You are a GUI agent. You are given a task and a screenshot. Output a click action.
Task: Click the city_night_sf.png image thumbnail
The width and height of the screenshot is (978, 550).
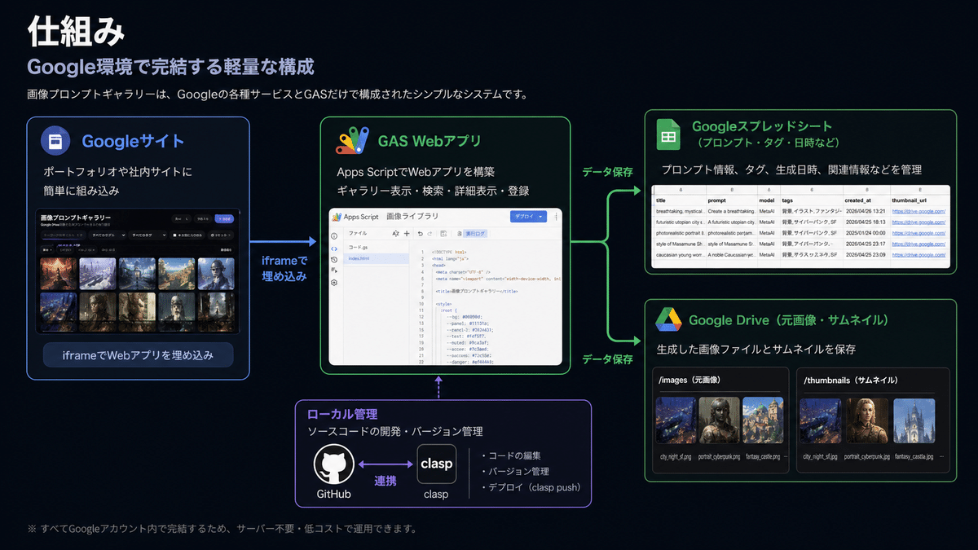click(x=676, y=420)
